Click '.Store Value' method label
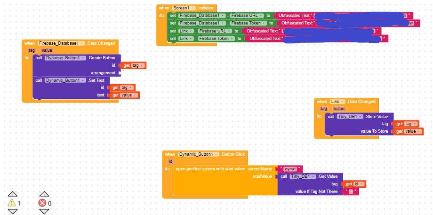The height and width of the screenshot is (215, 433). [x=377, y=117]
